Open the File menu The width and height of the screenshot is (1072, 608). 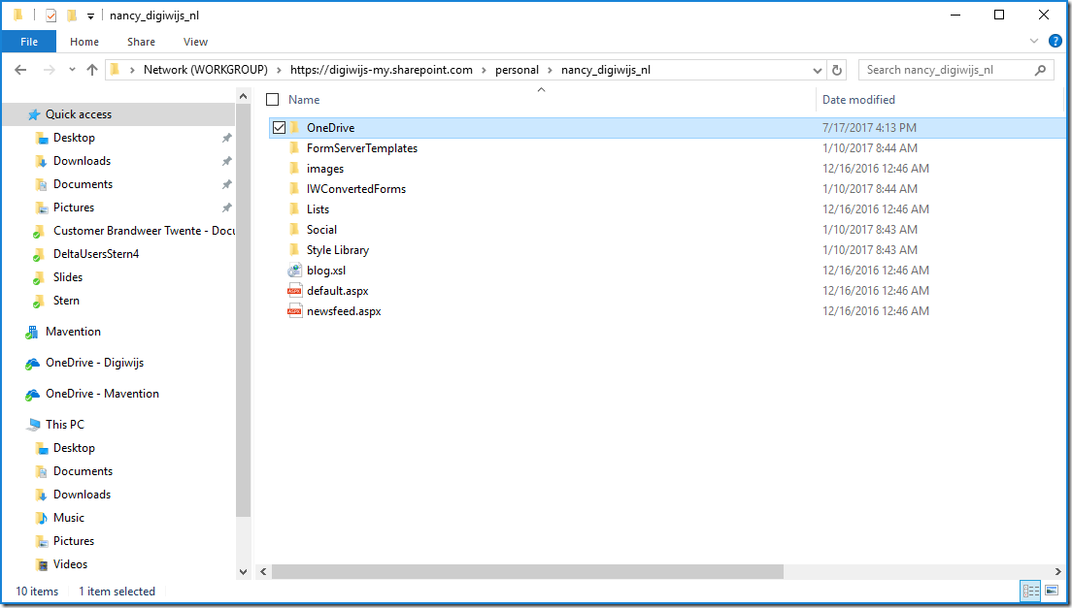click(x=29, y=42)
